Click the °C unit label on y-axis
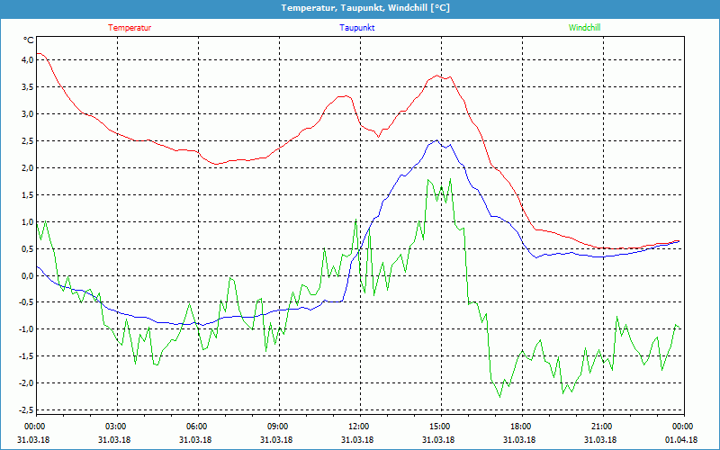Viewport: 720px width, 450px height. pyautogui.click(x=29, y=40)
